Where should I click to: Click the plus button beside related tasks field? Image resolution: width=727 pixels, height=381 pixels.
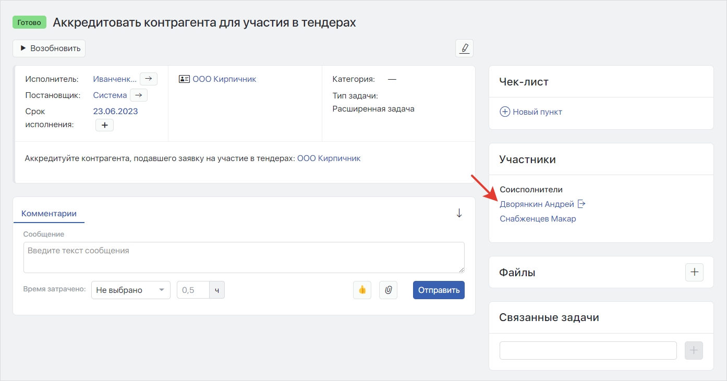coord(694,351)
